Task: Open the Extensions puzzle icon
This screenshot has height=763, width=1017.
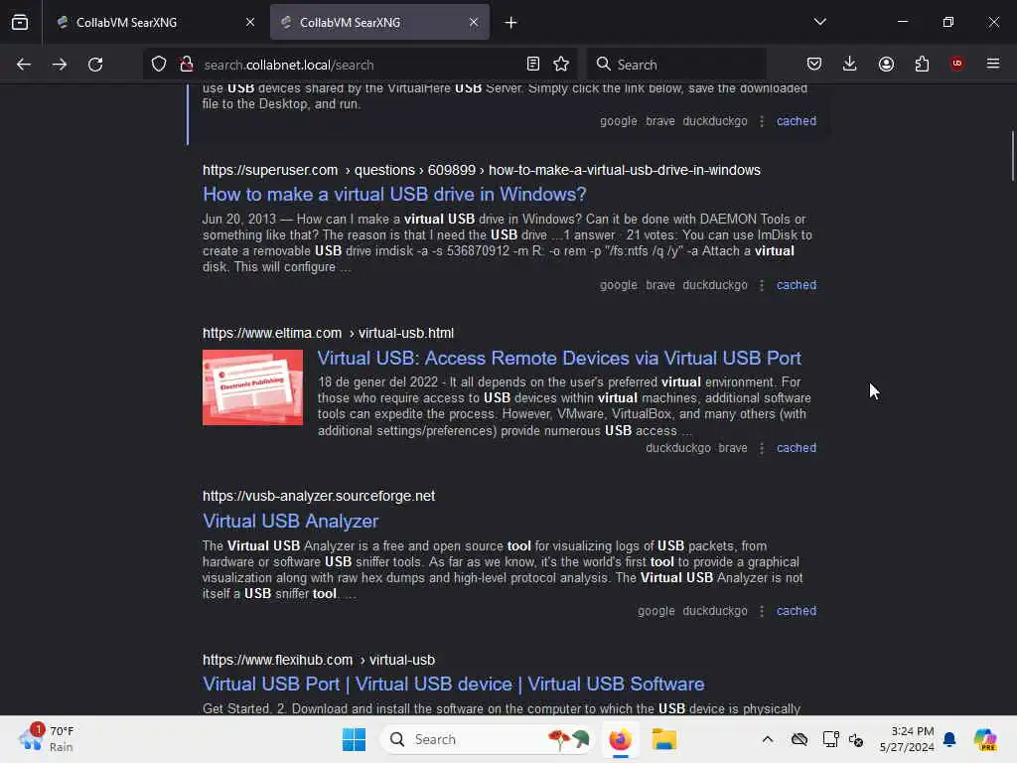Action: (922, 64)
